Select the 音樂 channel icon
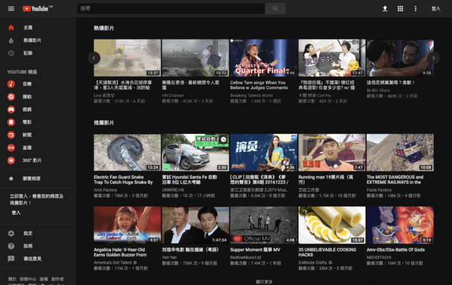This screenshot has height=285, width=452. click(x=11, y=84)
